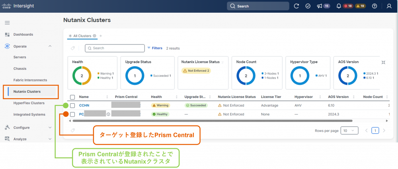The height and width of the screenshot is (169, 398).
Task: Click the Upgrade Status donut chart
Action: [135, 76]
